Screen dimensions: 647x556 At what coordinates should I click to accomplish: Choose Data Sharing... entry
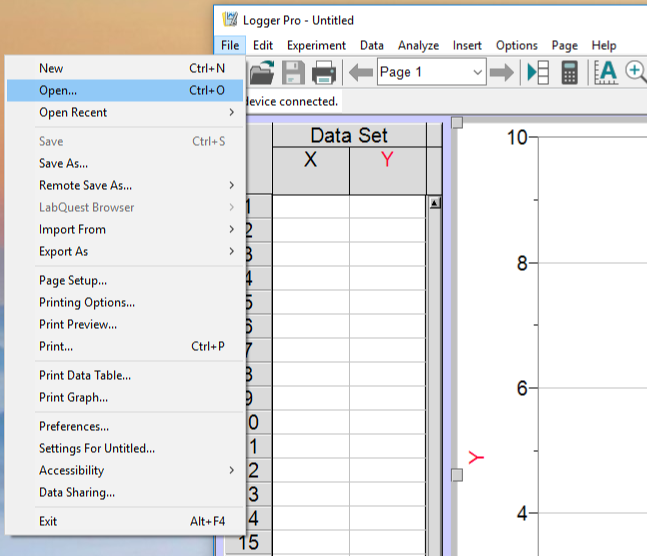tap(125, 492)
